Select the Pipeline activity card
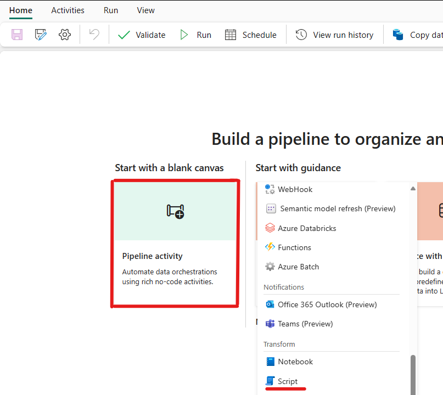The height and width of the screenshot is (395, 443). (x=175, y=244)
